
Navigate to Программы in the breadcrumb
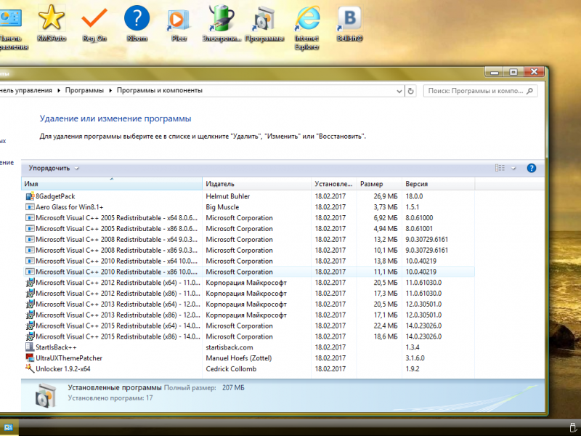[84, 90]
